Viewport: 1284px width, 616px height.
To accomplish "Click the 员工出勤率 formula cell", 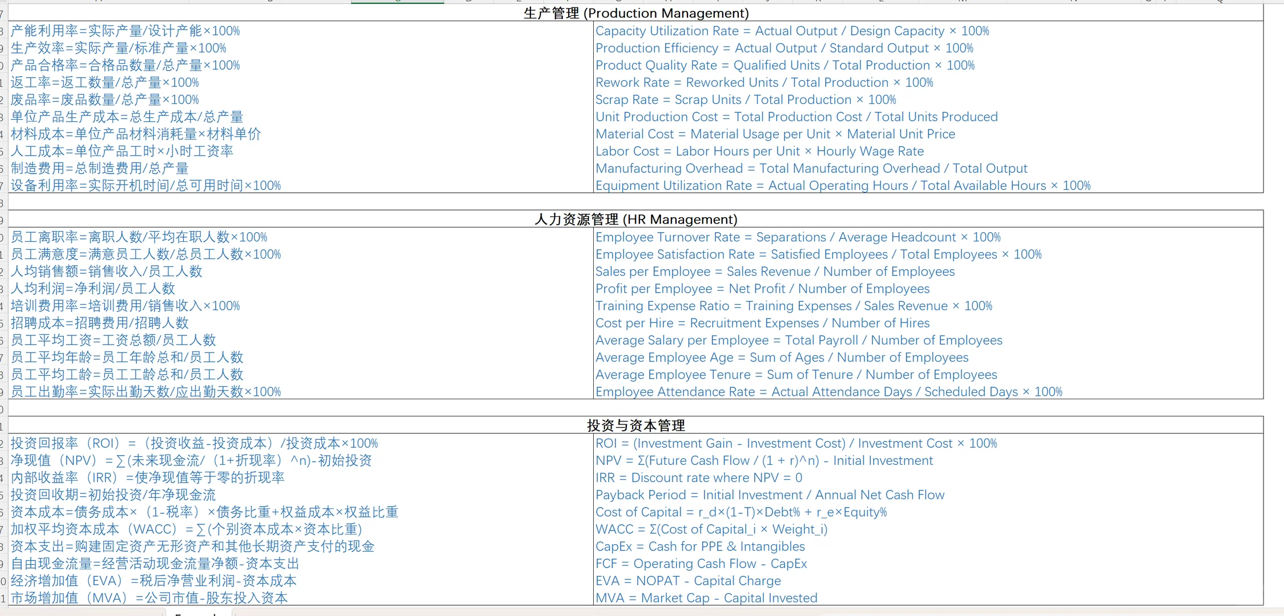I will pos(146,392).
